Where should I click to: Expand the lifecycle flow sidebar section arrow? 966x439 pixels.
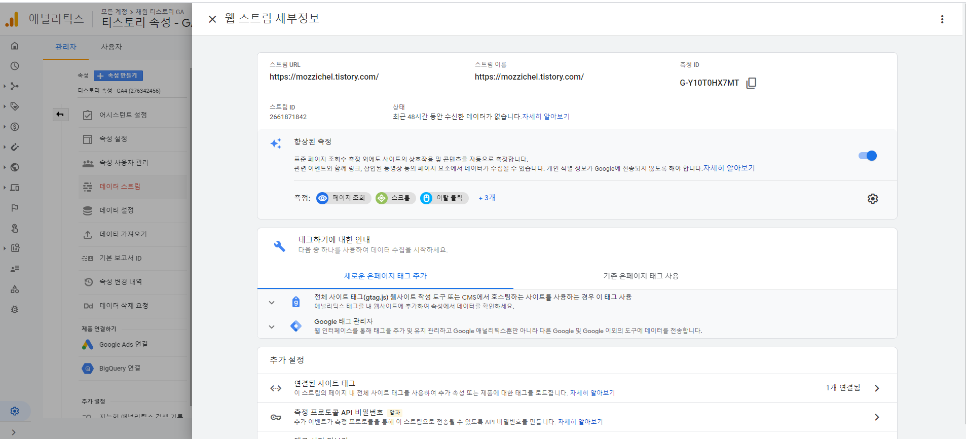tap(5, 86)
